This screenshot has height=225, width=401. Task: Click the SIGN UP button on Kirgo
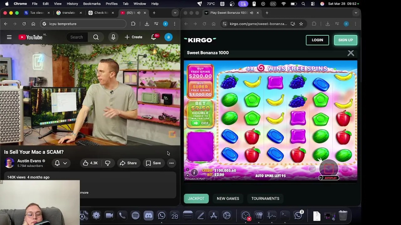point(346,40)
